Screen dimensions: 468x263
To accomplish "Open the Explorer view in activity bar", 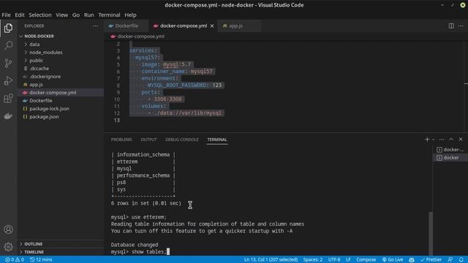I will tap(8, 28).
